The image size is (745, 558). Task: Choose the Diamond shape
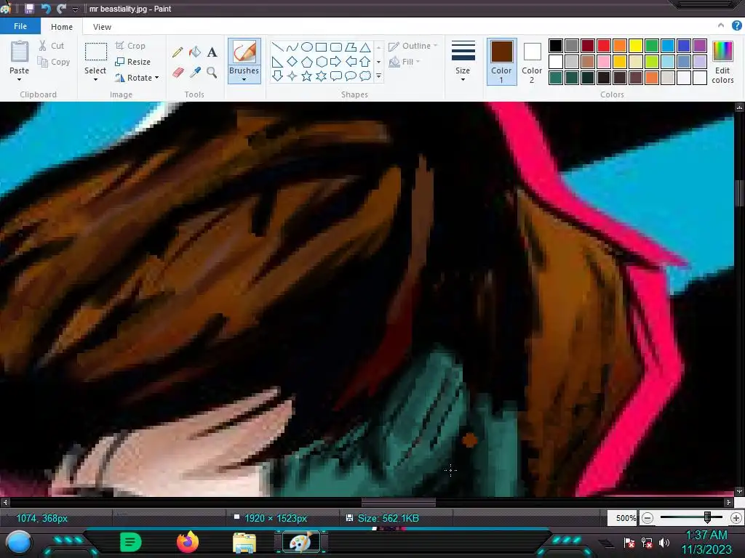(292, 62)
